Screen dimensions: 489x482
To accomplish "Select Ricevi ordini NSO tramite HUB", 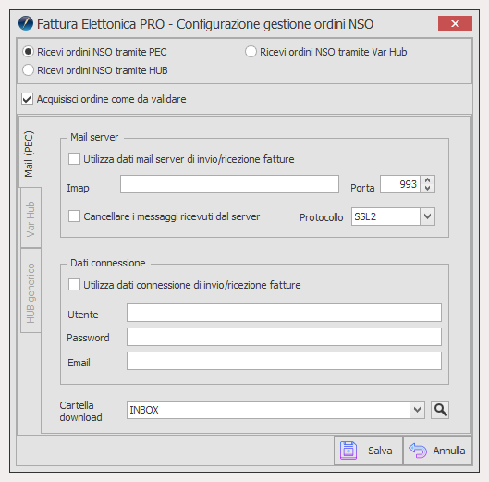I will point(28,70).
